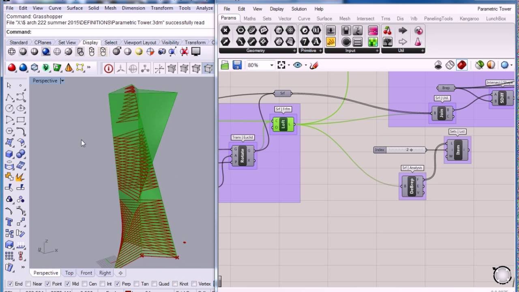
Task: Toggle the Tan osnap checkbox
Action: tap(137, 284)
